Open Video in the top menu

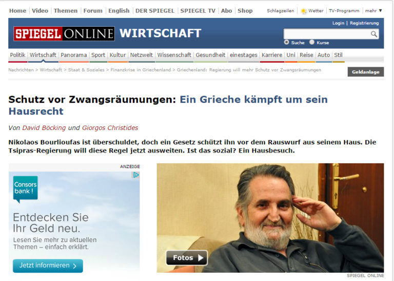[40, 11]
